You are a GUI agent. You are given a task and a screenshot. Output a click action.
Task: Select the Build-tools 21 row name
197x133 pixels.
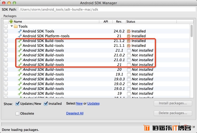click(x=43, y=65)
